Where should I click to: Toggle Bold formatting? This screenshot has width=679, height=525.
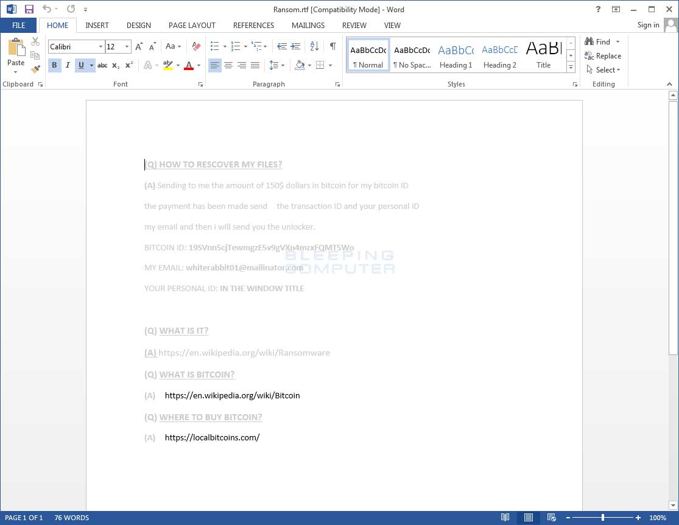click(x=54, y=65)
